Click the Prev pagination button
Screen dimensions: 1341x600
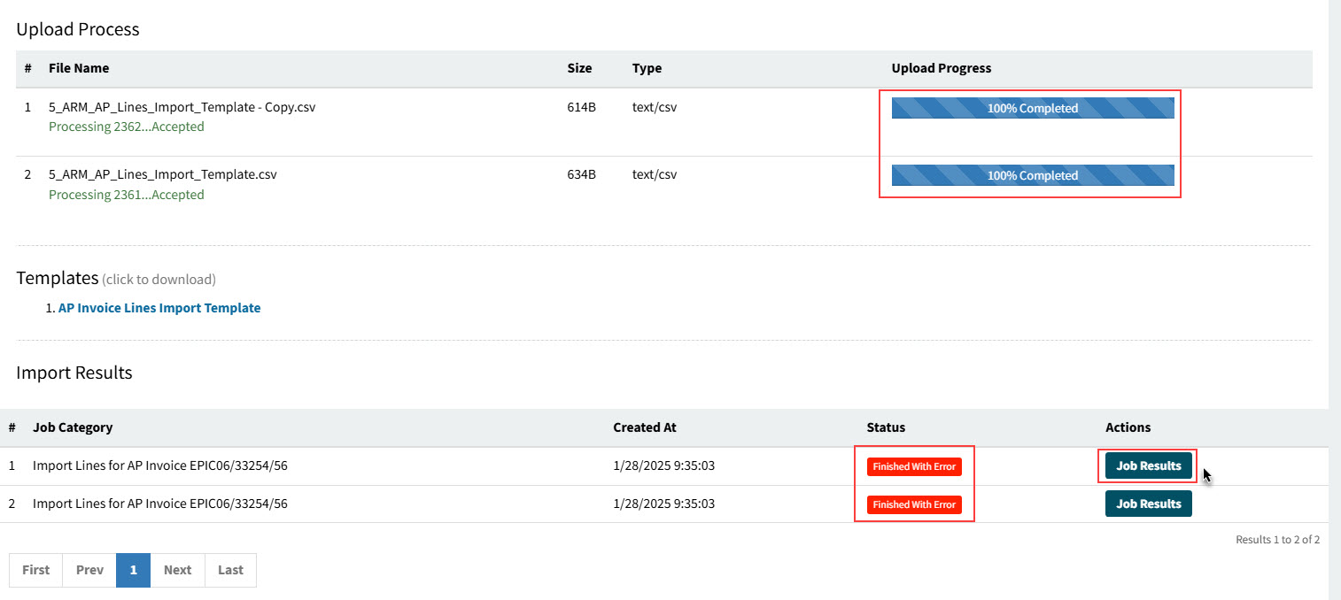[x=89, y=570]
